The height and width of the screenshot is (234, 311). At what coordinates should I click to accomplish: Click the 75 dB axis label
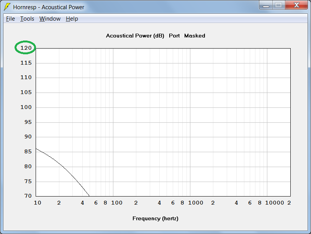28,181
